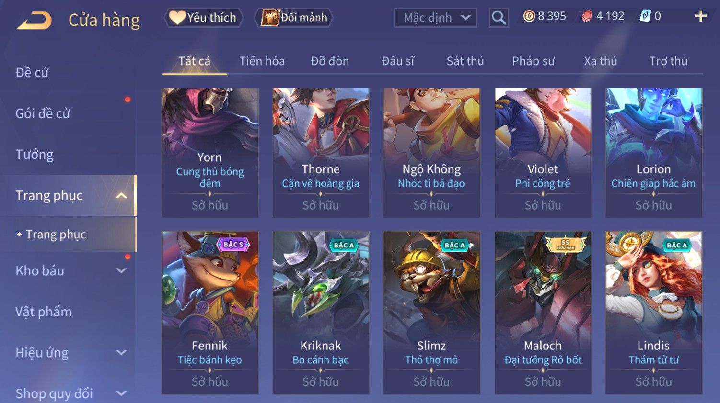Open search with the magnifier icon

499,18
